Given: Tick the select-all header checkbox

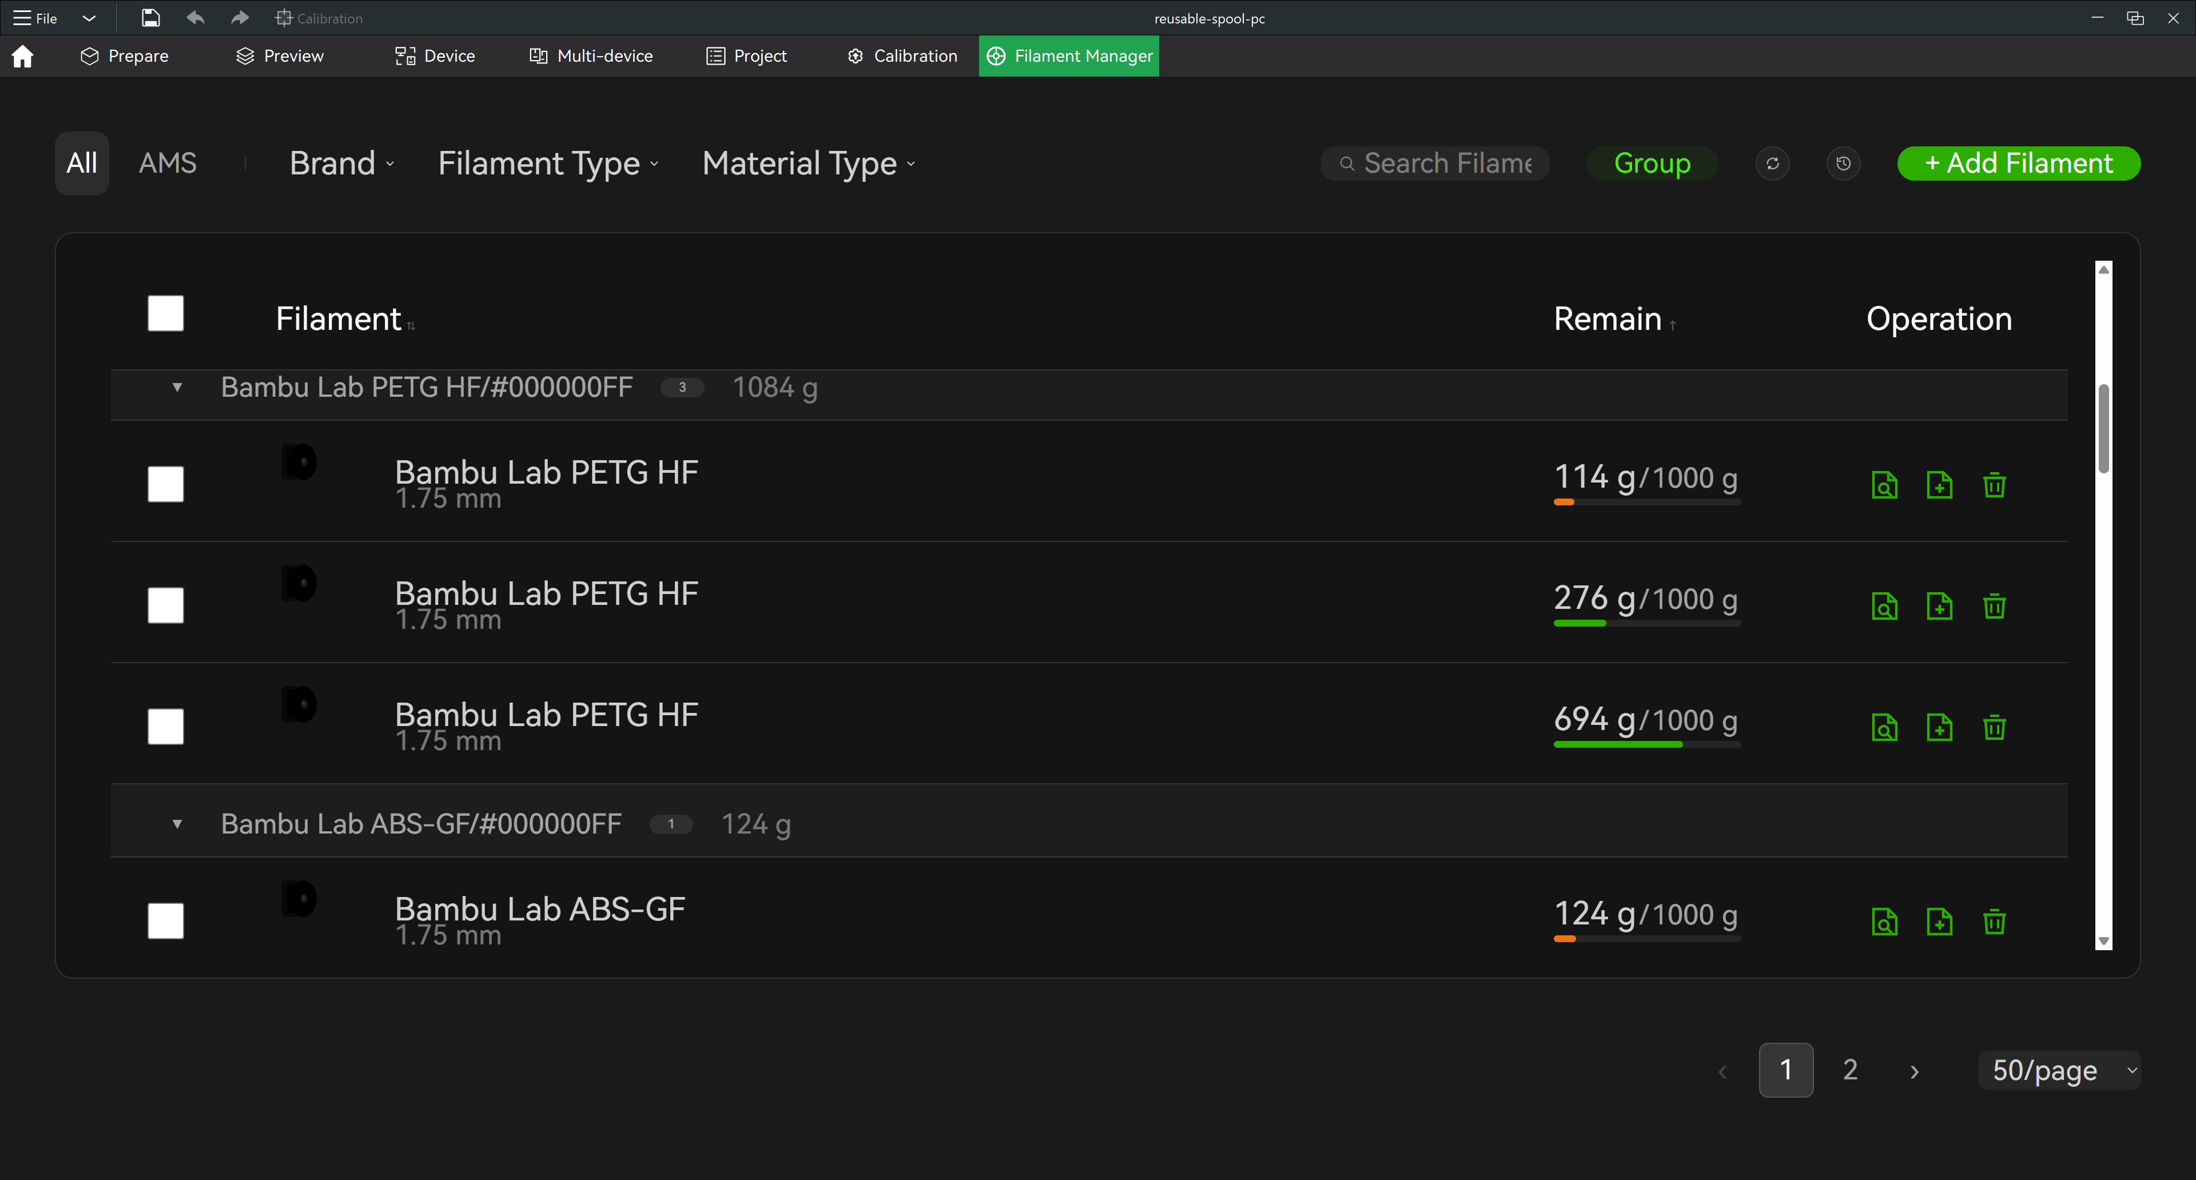Looking at the screenshot, I should (x=165, y=313).
